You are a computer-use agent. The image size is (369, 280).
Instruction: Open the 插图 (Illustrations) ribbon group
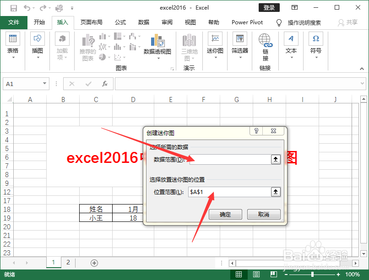(x=38, y=45)
